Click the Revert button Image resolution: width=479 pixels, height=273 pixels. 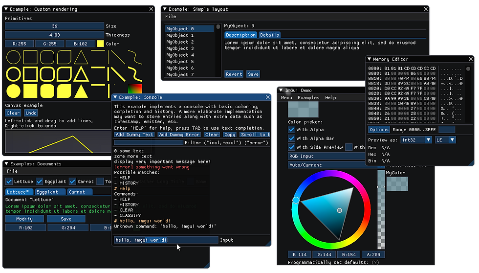point(234,74)
